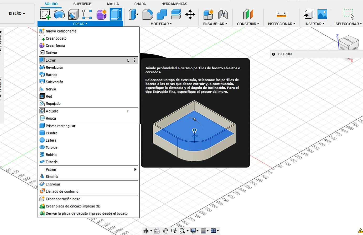Click the Rectangular Pattern toolbar icon
Viewport: 363px width, 235px height.
[x=87, y=14]
